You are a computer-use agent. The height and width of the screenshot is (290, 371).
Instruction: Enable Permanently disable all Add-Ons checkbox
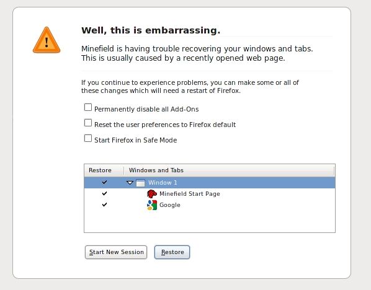(88, 107)
